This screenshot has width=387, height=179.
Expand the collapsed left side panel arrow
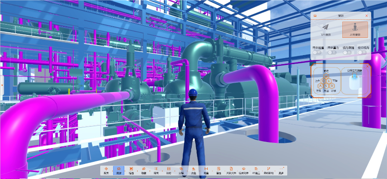[x=2, y=85]
